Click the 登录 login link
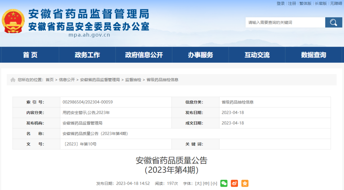 click(281, 3)
